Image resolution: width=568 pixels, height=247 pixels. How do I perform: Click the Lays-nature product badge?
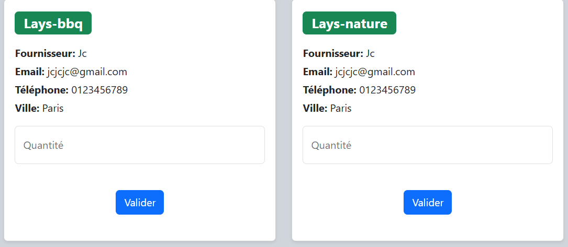[x=349, y=23]
